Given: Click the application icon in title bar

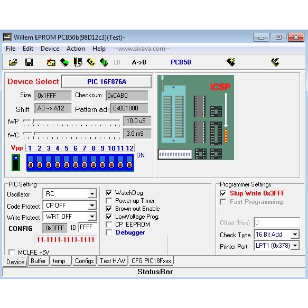Looking at the screenshot, I should point(7,37).
